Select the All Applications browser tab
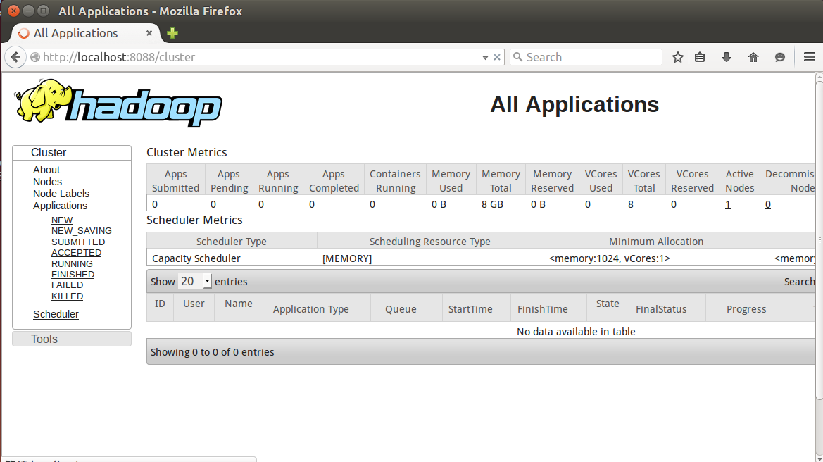The width and height of the screenshot is (823, 462). 85,33
